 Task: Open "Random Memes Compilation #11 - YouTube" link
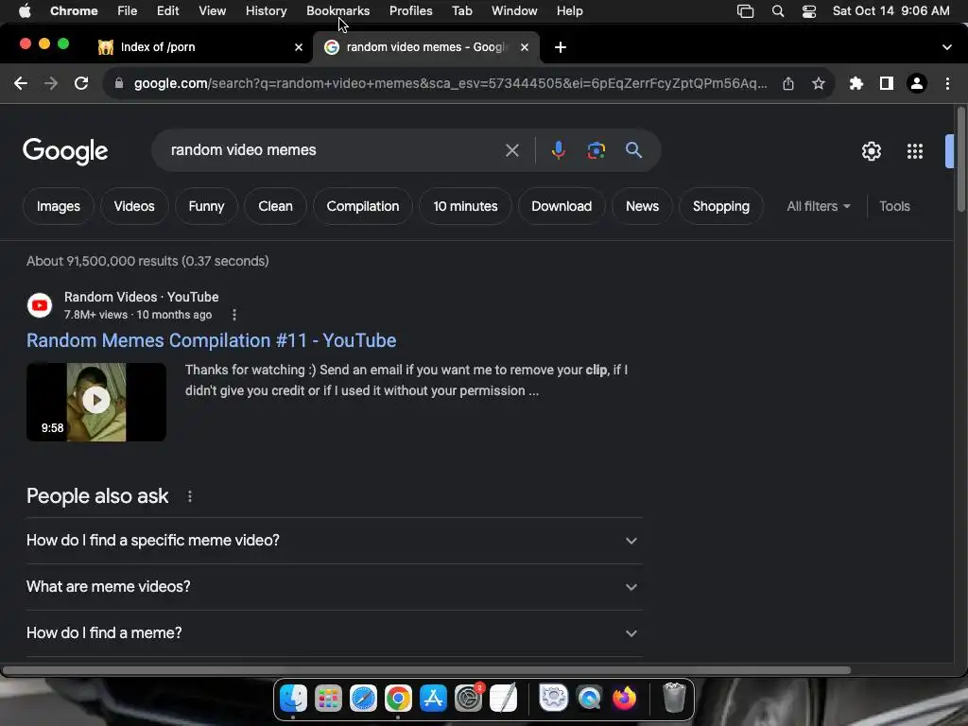click(x=211, y=340)
